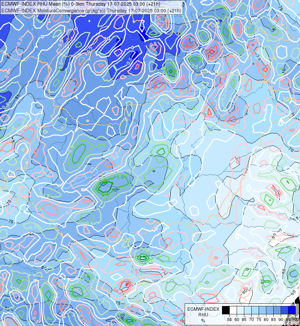300x326 pixels.
Task: Click the legend tick value 75
Action: (x=259, y=320)
